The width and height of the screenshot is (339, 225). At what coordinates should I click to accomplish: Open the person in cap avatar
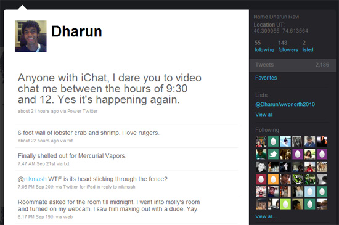coord(261,204)
